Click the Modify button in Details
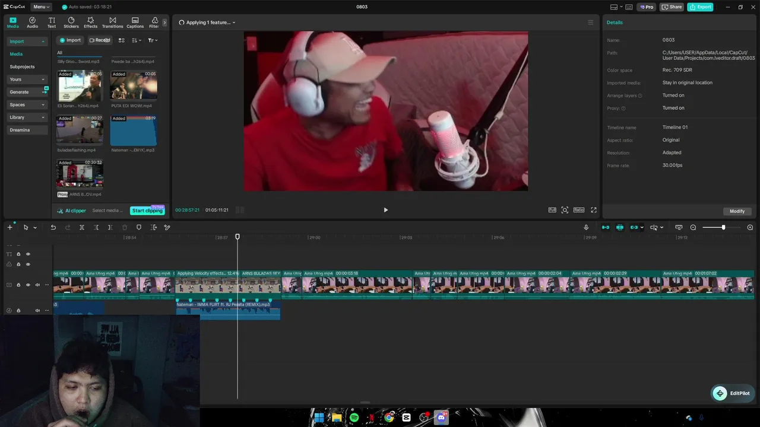 pyautogui.click(x=737, y=211)
